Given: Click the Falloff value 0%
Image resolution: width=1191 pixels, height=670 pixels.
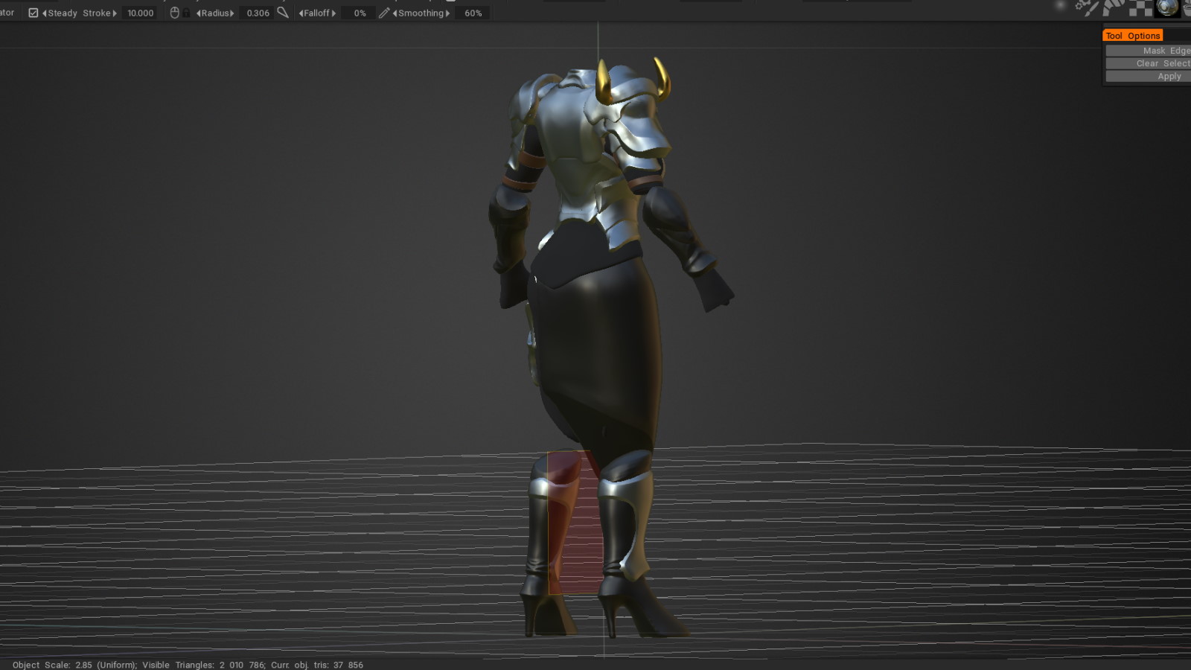Looking at the screenshot, I should pyautogui.click(x=360, y=13).
